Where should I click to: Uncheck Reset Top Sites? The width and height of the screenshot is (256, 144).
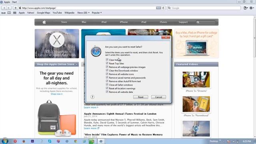107,63
